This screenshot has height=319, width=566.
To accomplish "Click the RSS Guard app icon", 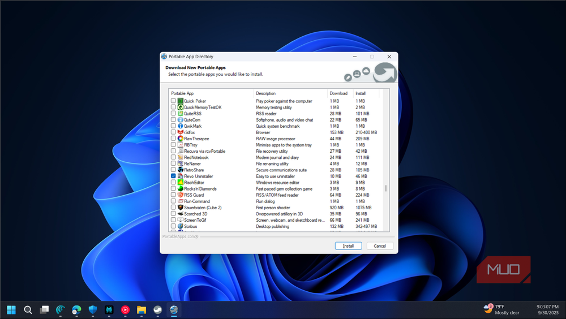I will pos(180,195).
